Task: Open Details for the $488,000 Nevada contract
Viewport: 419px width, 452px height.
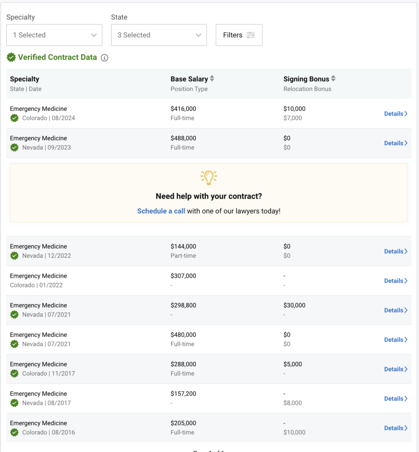Action: [396, 143]
